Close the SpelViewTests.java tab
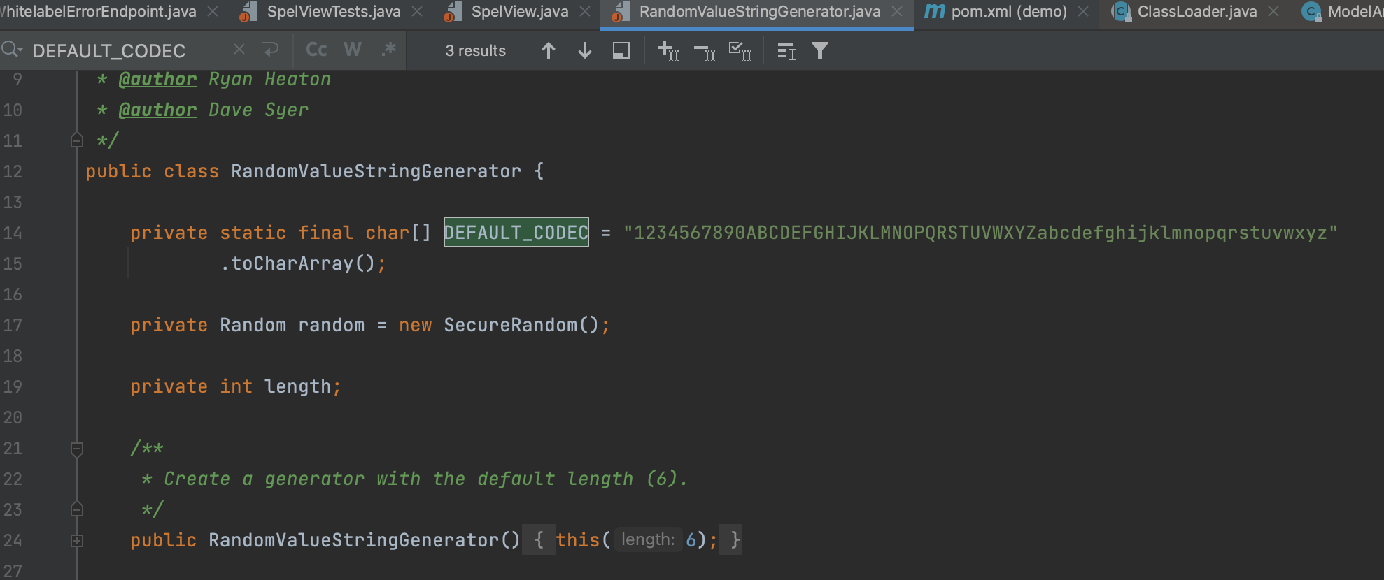This screenshot has height=580, width=1384. click(417, 12)
